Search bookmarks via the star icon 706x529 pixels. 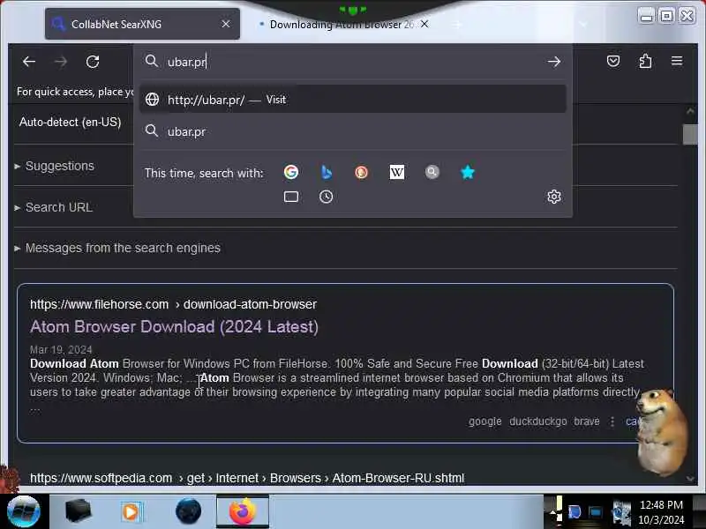(468, 172)
